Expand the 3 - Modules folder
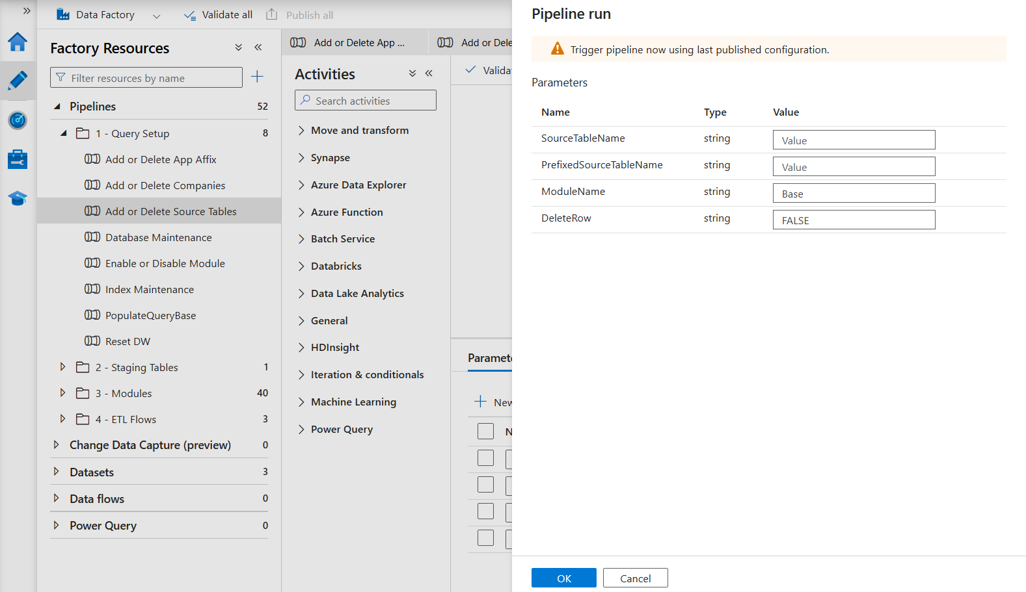This screenshot has height=592, width=1026. click(x=62, y=393)
